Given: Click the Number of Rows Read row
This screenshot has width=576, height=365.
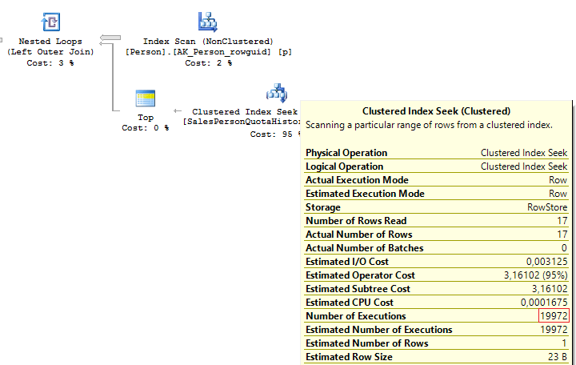Looking at the screenshot, I should (437, 221).
